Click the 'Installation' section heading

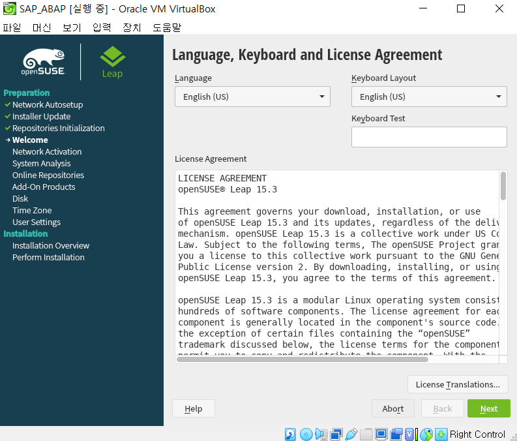[25, 234]
